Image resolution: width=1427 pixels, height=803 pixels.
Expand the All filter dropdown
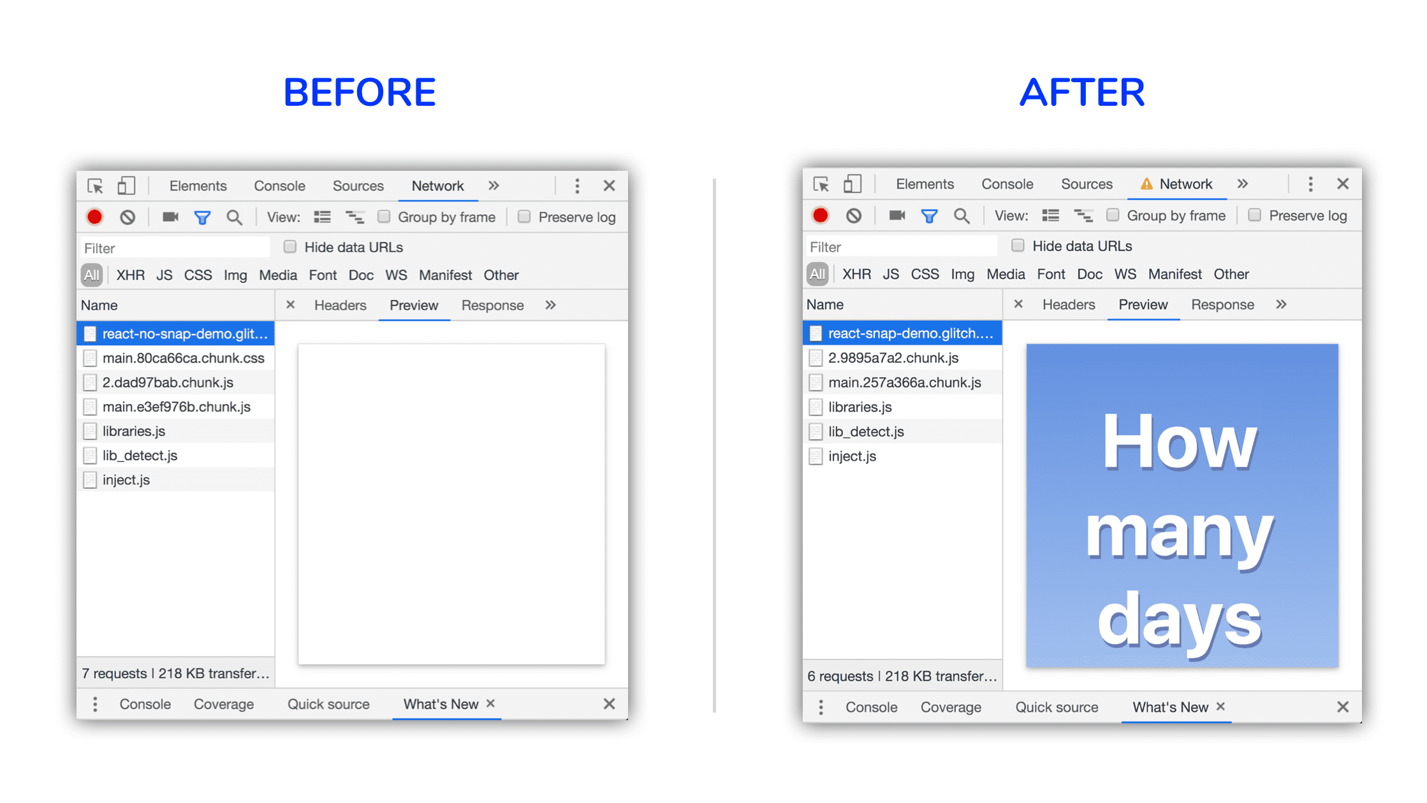[92, 275]
